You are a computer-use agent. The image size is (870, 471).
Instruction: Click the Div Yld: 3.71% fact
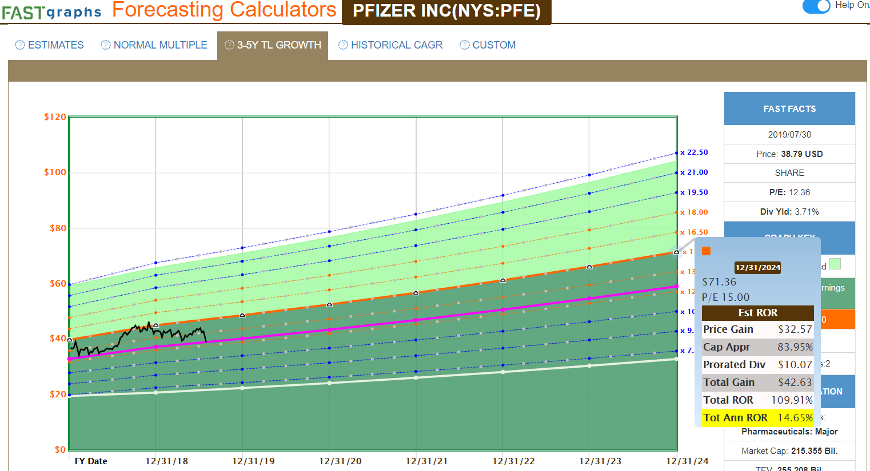789,212
